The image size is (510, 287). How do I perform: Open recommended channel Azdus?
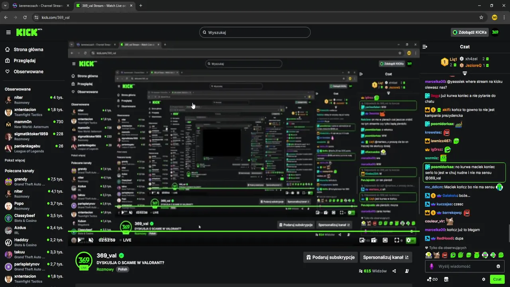tap(34, 230)
